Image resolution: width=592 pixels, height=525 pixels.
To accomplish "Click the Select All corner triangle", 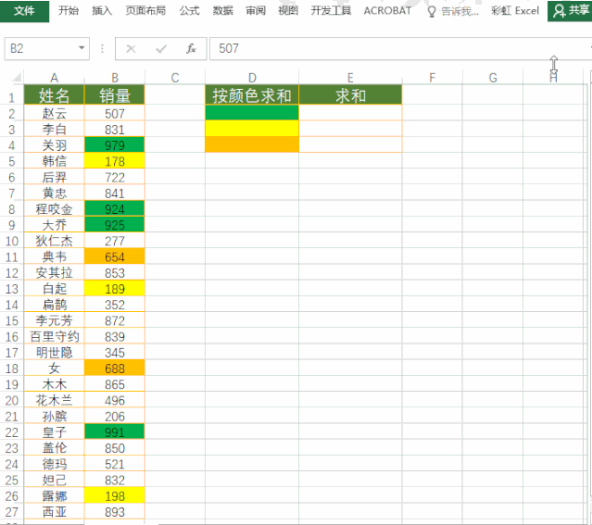I will point(17,78).
